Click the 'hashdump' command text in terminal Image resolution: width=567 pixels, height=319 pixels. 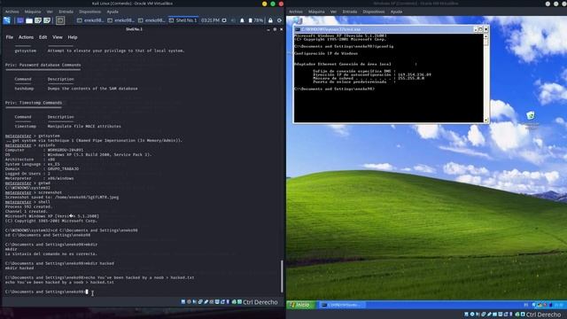(24, 89)
